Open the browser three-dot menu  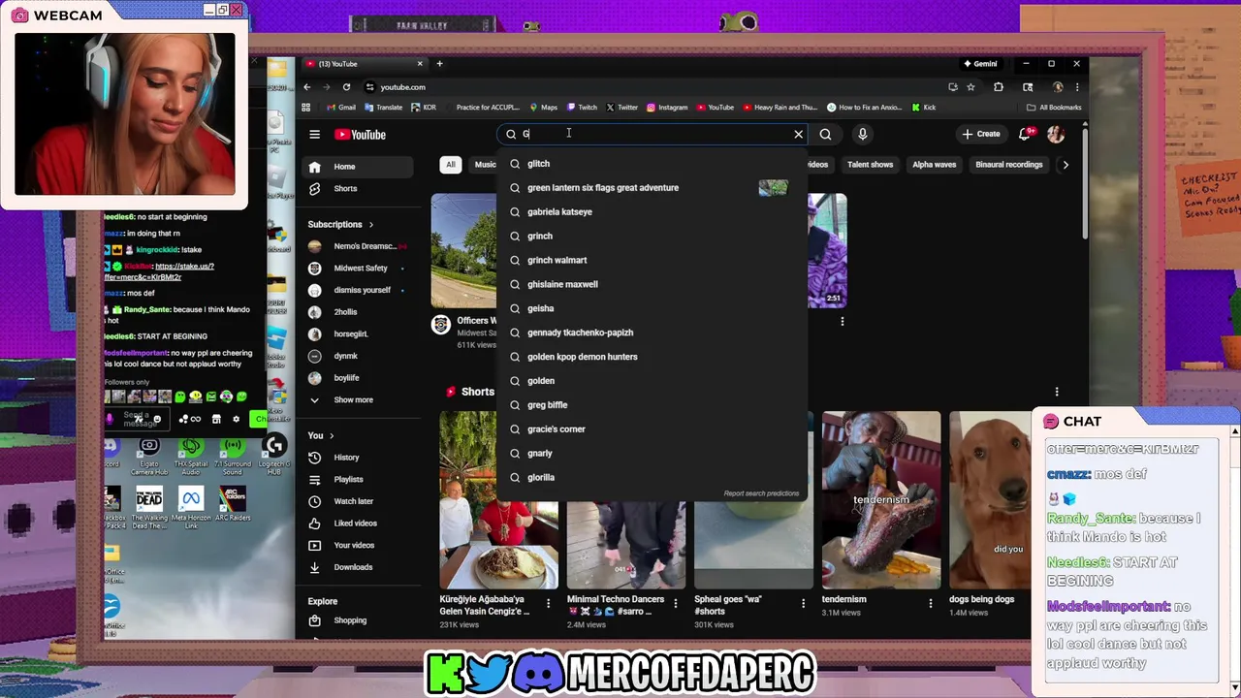[1076, 87]
